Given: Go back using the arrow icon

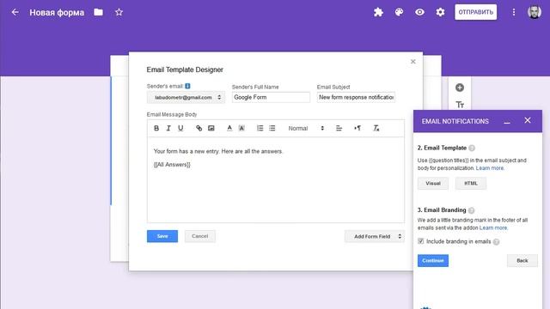Looking at the screenshot, I should 15,12.
